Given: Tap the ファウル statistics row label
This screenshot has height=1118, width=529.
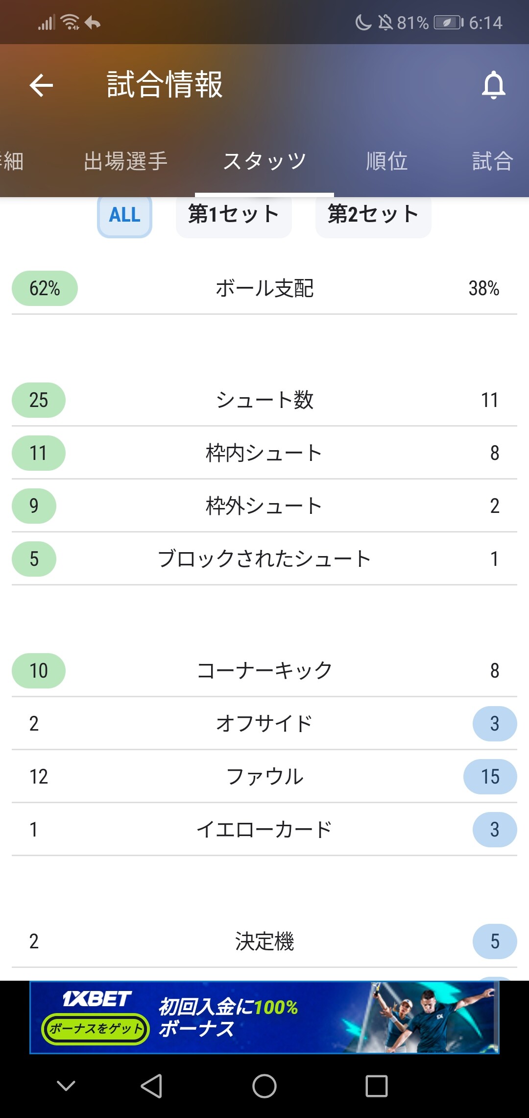Looking at the screenshot, I should [x=264, y=777].
